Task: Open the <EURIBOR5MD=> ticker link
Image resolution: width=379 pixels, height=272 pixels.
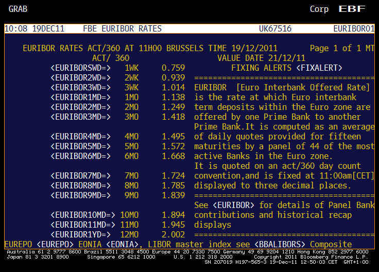Action: click(81, 146)
